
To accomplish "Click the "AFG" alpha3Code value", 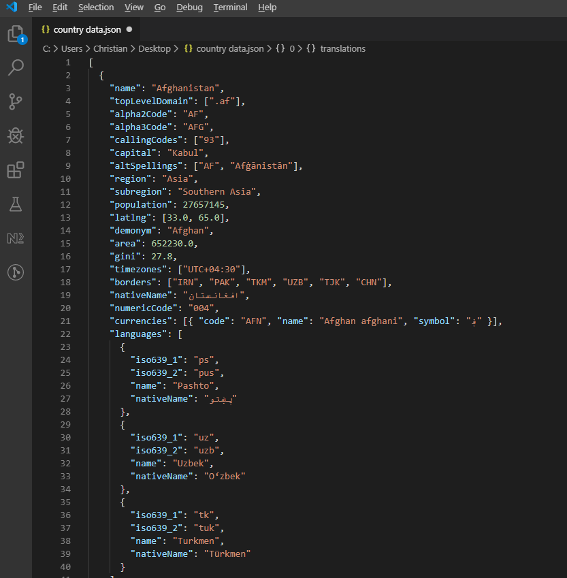I will click(196, 127).
